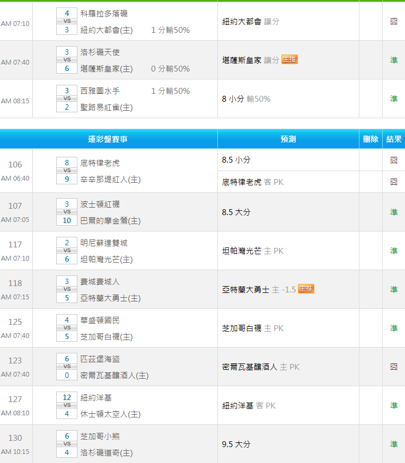Click the 主推 badge beside 亞特蘭大勇士 -1.5
Viewport: 405px width, 463px height.
click(x=306, y=289)
